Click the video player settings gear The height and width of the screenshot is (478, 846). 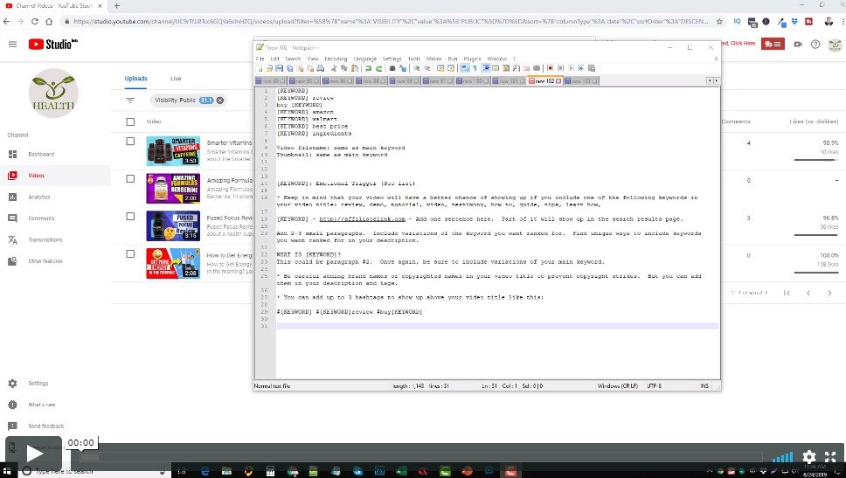[x=809, y=456]
